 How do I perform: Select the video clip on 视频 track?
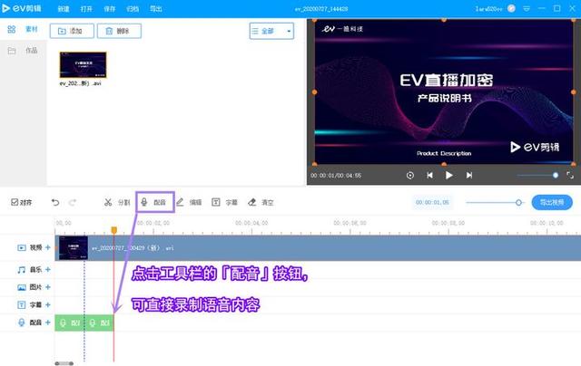tap(318, 247)
